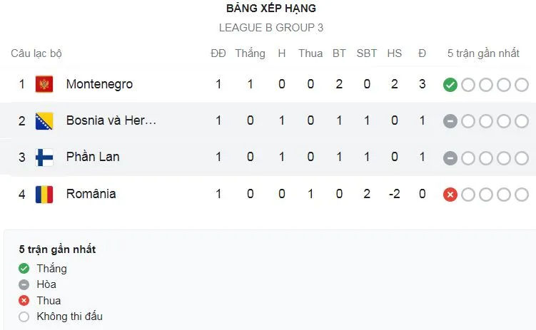Click the Thắng column header
The image size is (536, 330).
(x=250, y=53)
